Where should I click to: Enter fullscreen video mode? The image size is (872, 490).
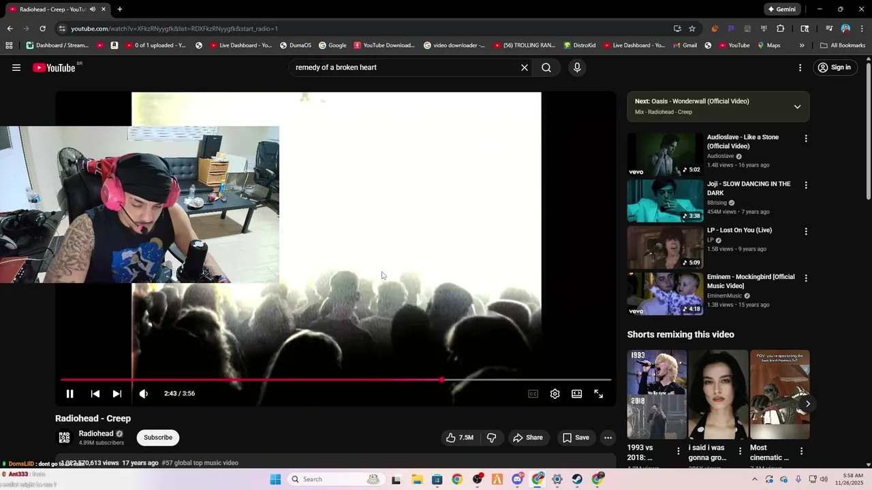pos(599,393)
